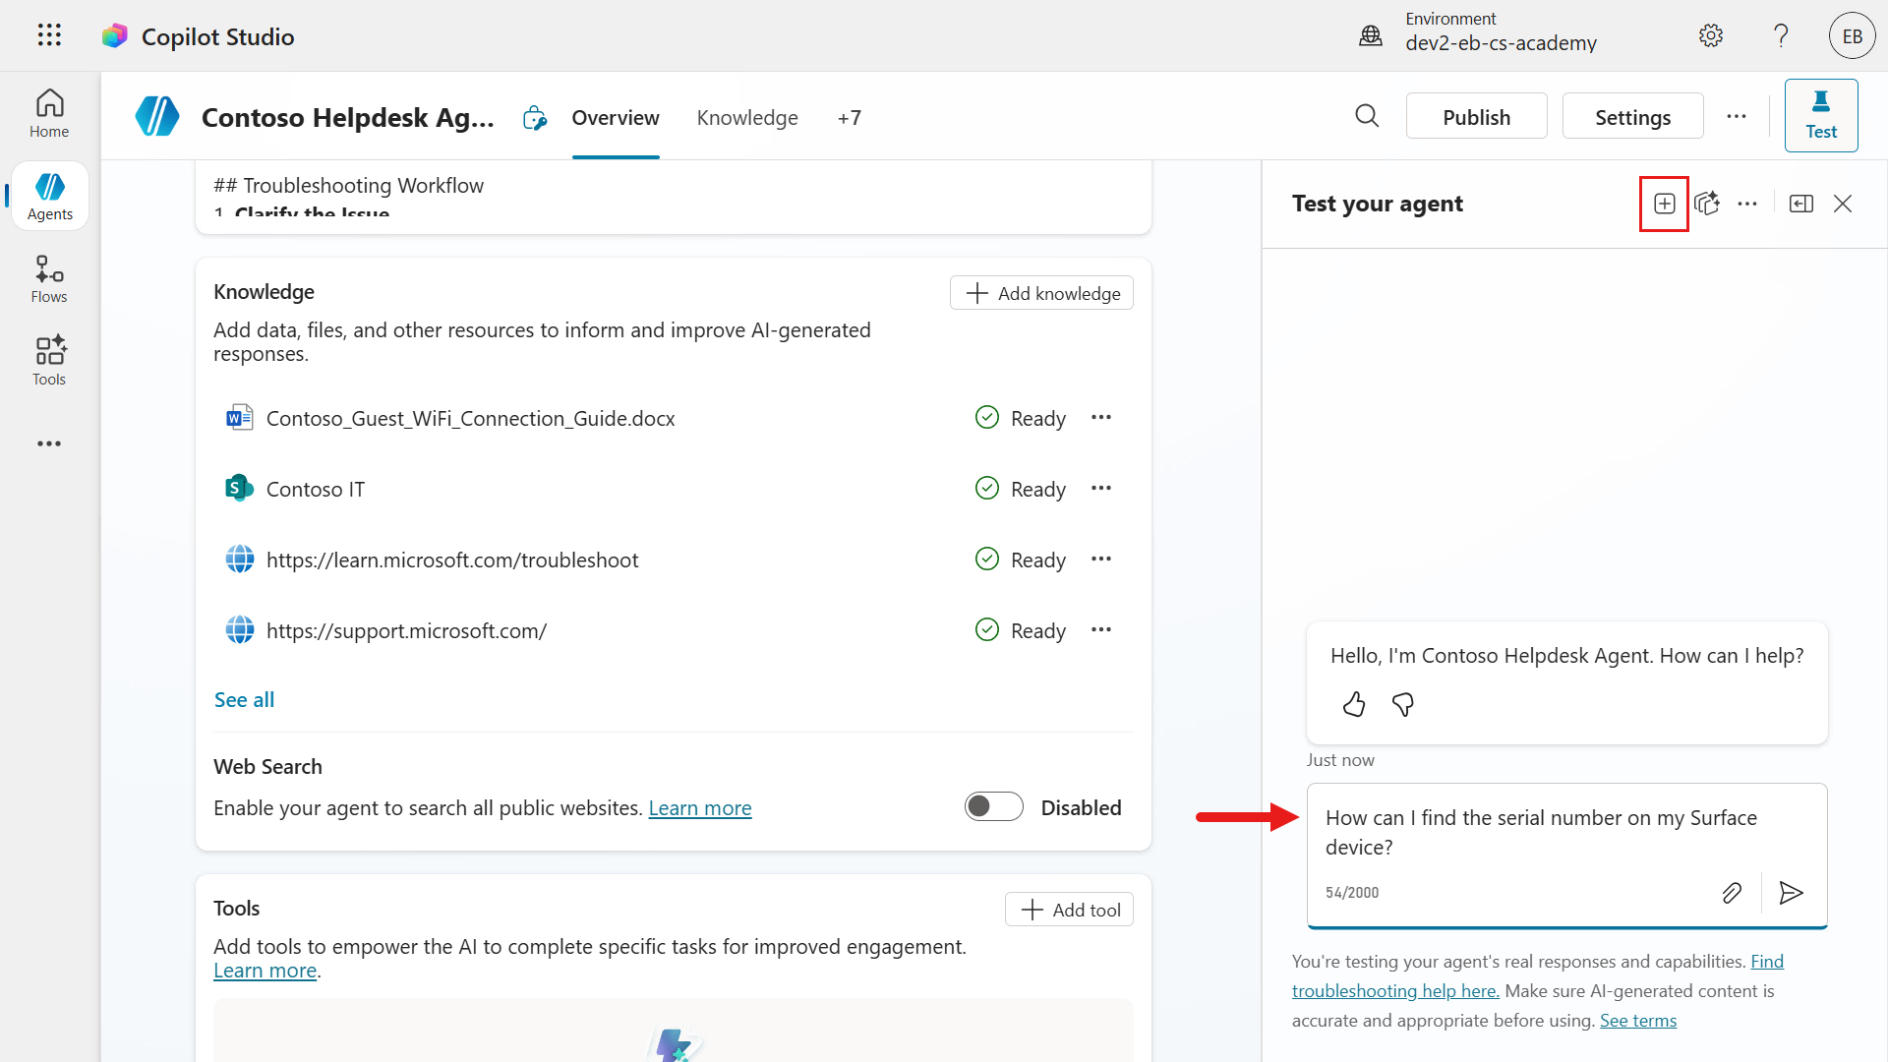Click the Add knowledge button

1041,293
